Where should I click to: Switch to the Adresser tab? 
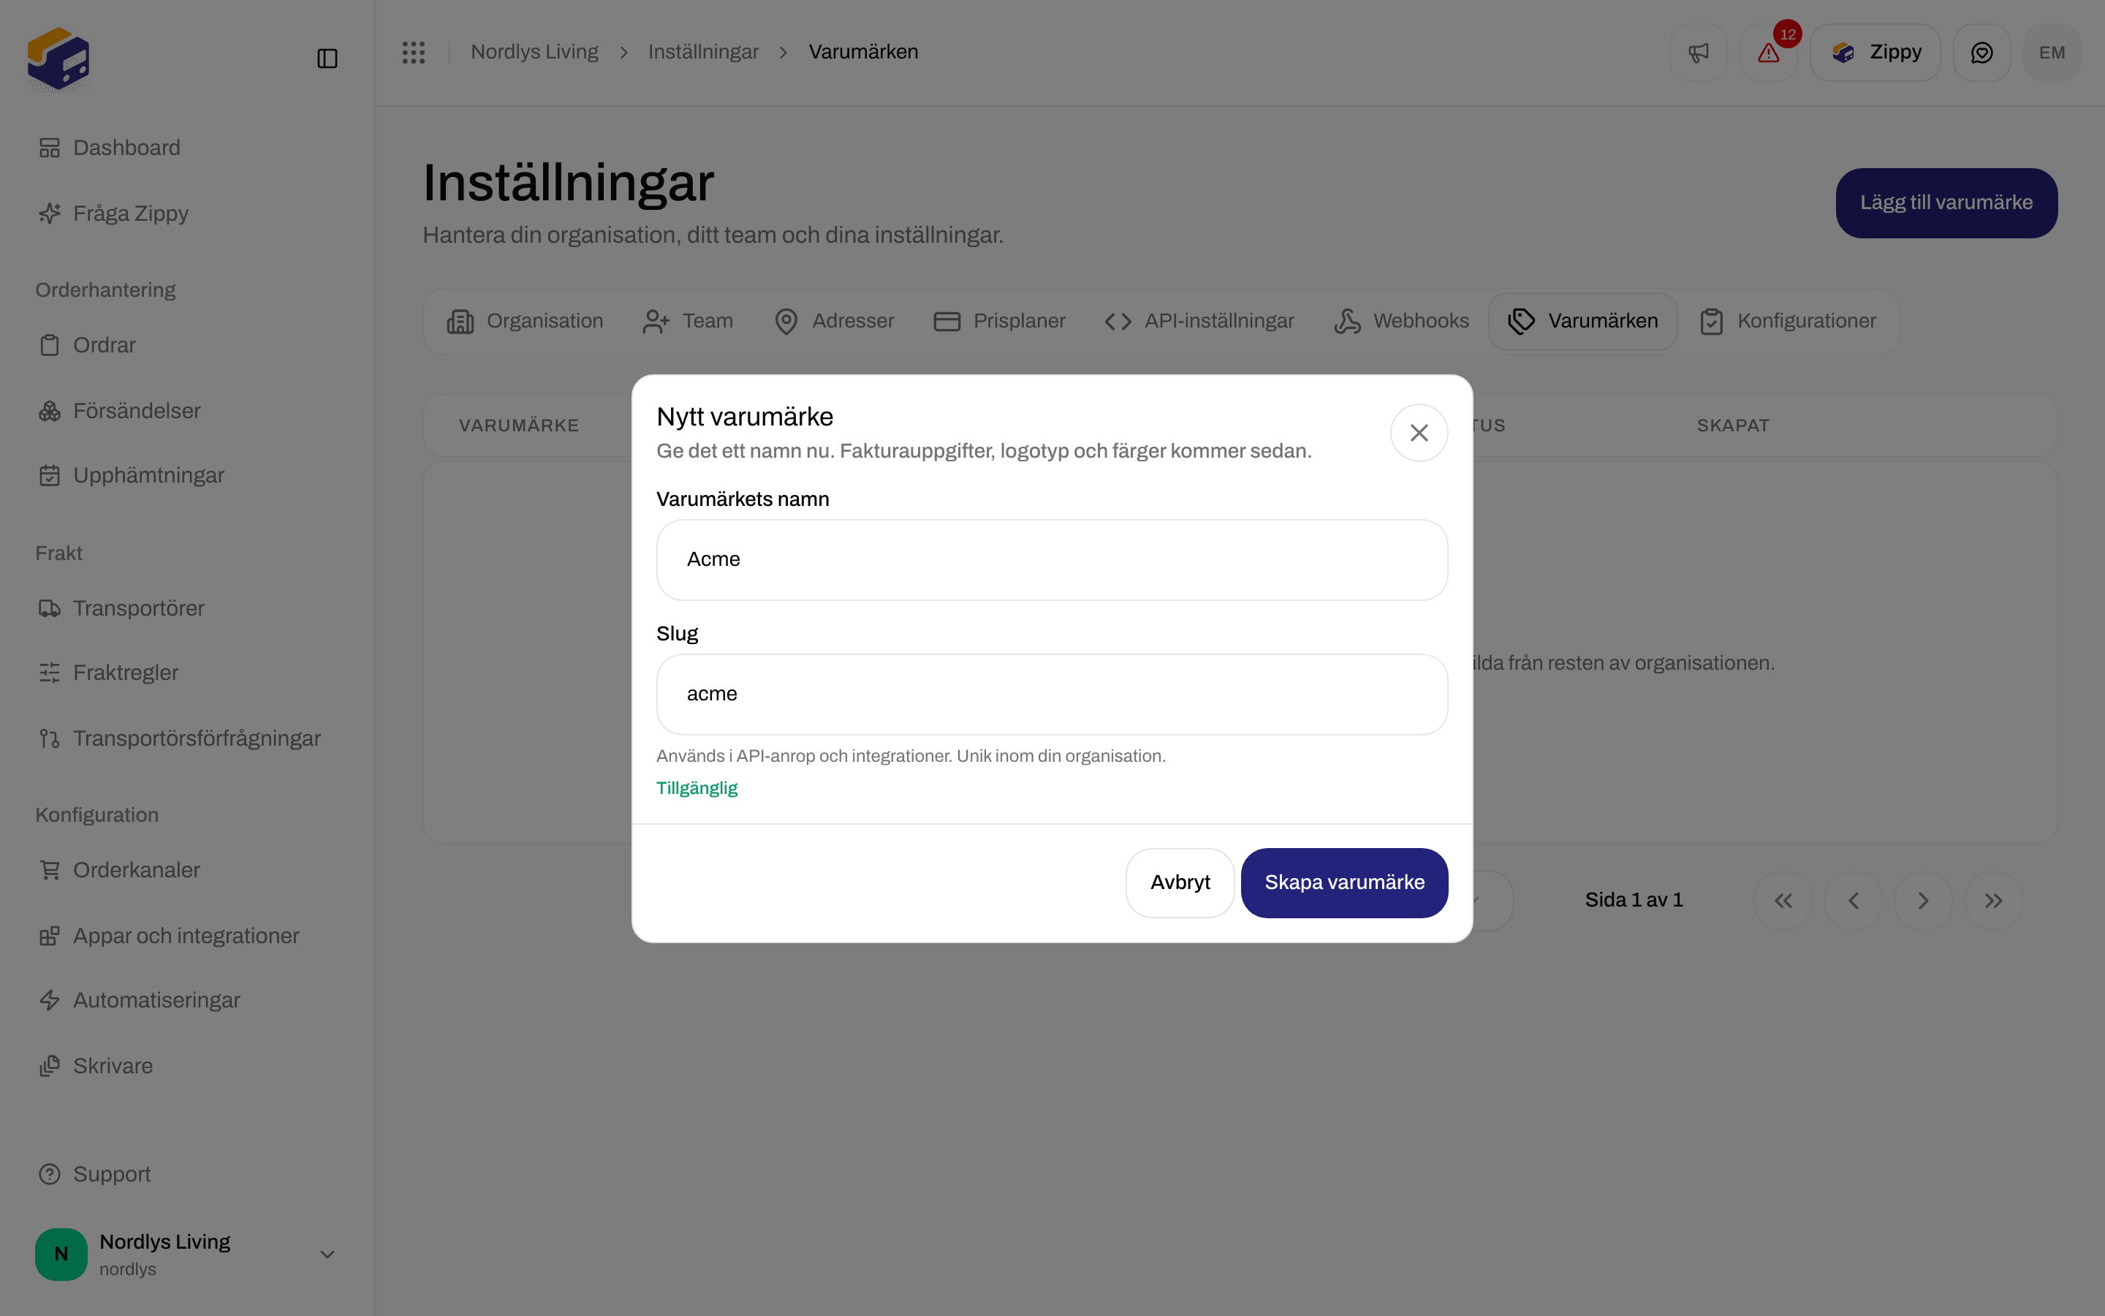pos(833,321)
